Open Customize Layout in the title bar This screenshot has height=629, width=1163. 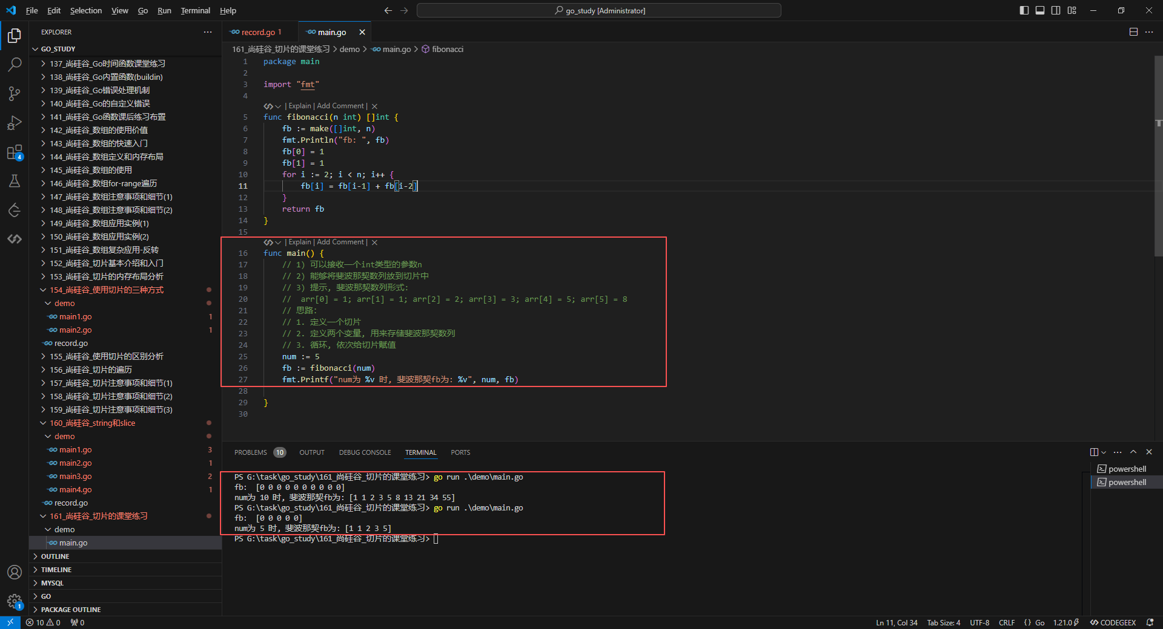coord(1072,10)
